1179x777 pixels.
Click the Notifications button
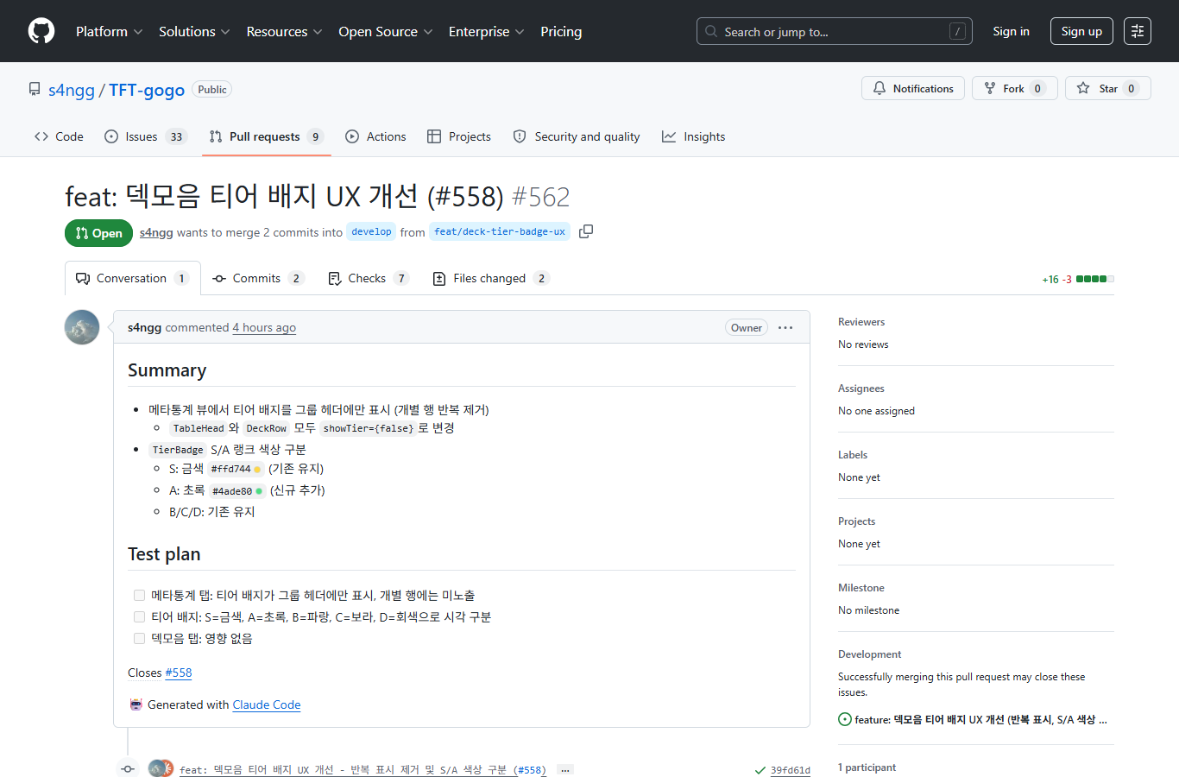[x=913, y=88]
